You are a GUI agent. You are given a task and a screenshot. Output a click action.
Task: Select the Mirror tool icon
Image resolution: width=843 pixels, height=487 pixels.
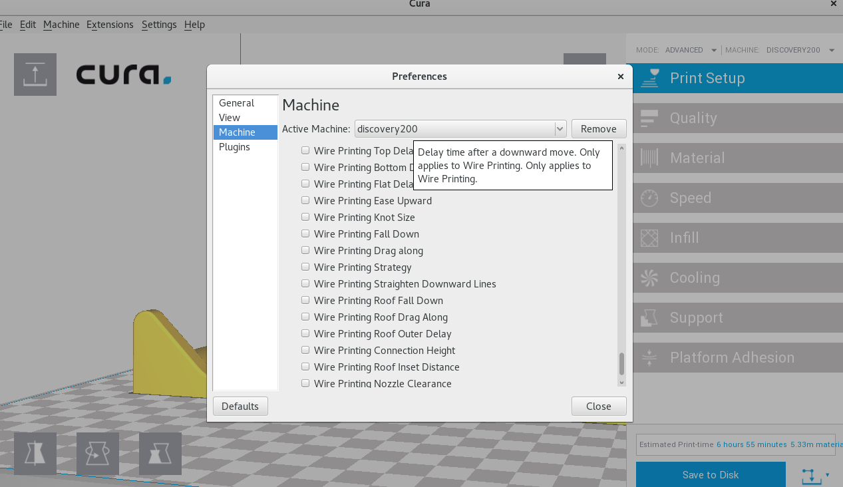point(35,454)
